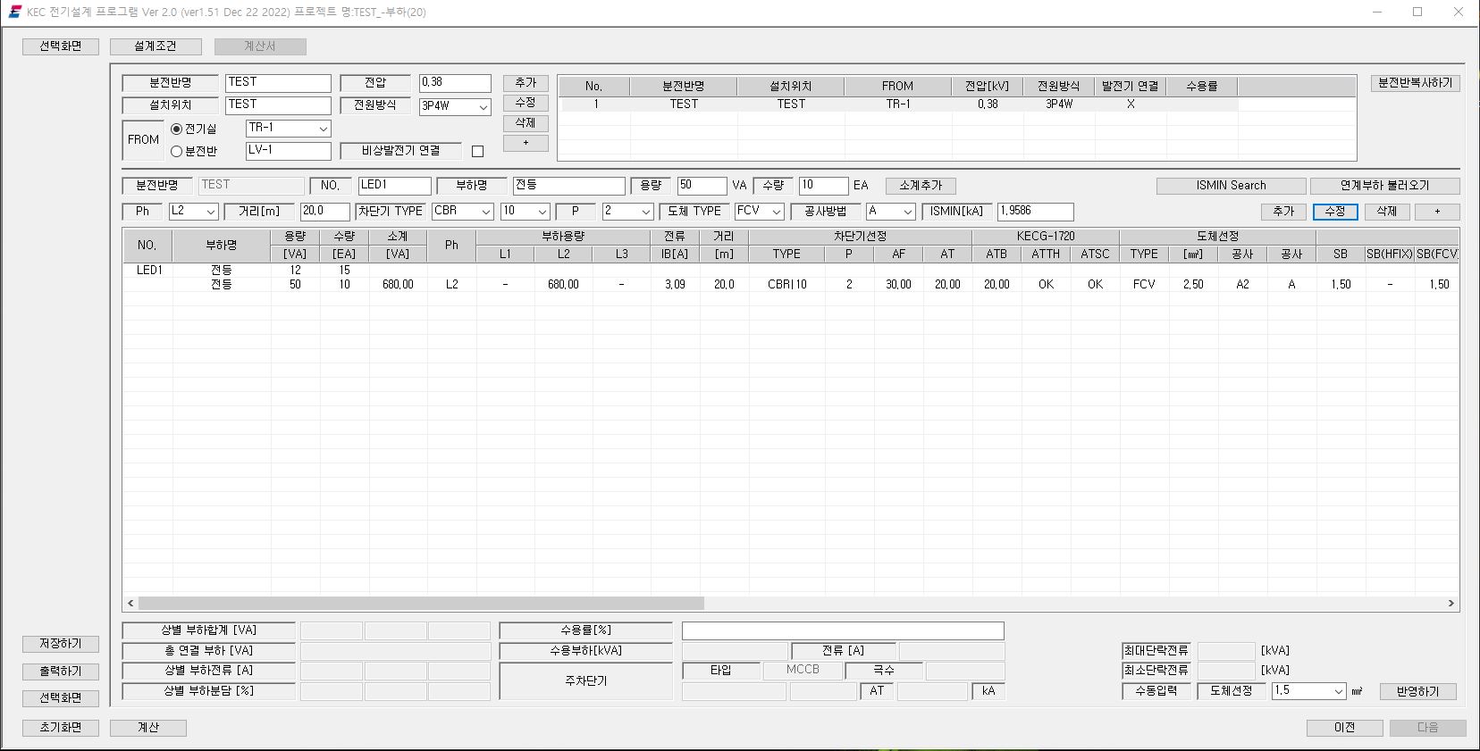The width and height of the screenshot is (1480, 751).
Task: Click the 부하명 전등 input field
Action: pos(568,186)
